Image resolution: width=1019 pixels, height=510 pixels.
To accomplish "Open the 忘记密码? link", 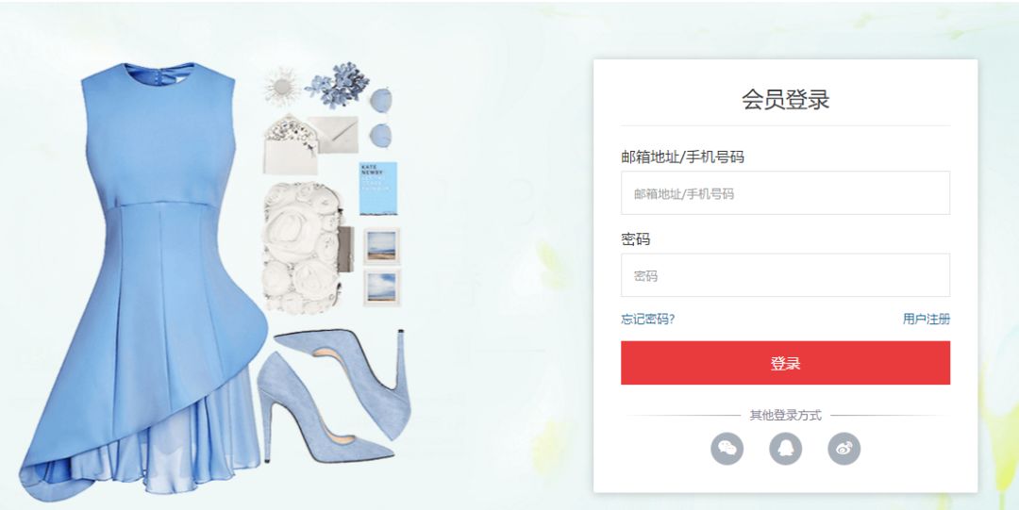I will click(647, 319).
